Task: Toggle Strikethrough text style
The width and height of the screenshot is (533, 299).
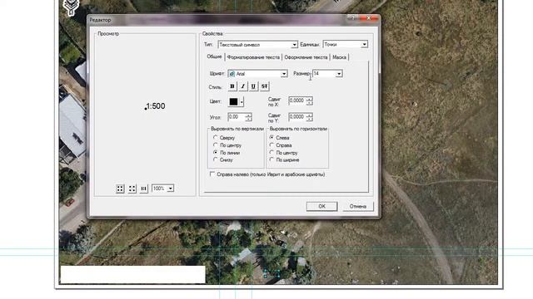Action: tap(265, 86)
